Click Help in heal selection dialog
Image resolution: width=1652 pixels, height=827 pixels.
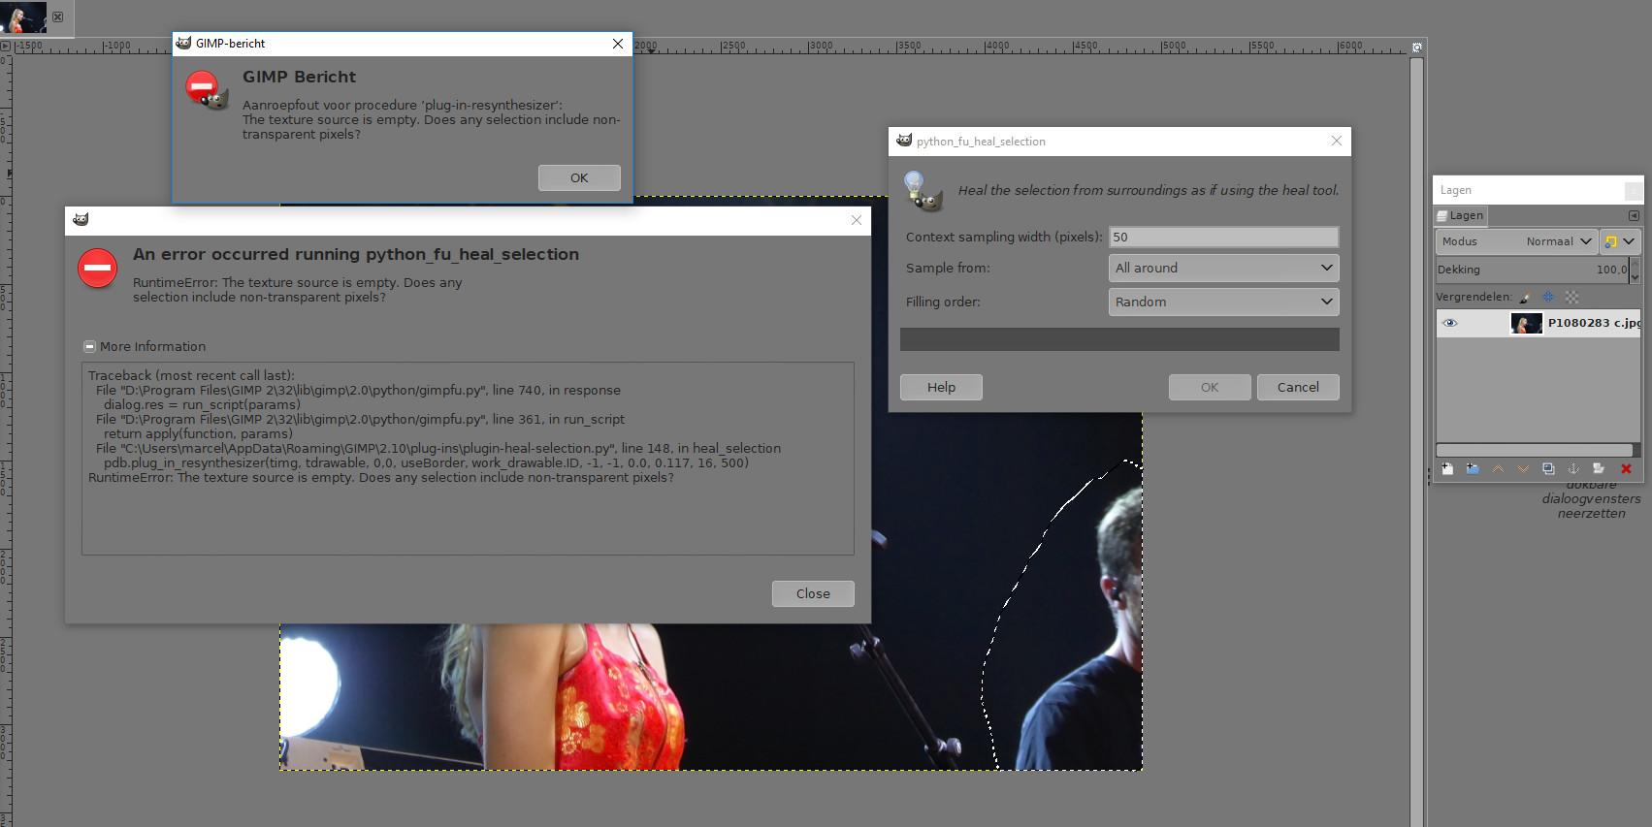pos(941,387)
